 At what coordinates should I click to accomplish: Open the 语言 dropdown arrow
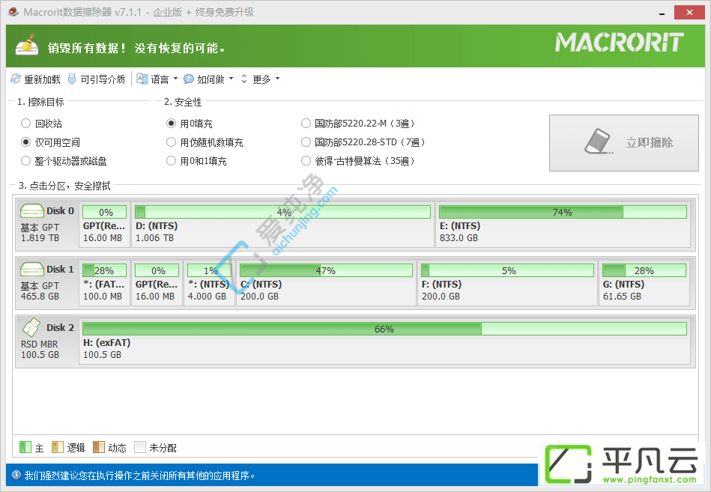click(x=175, y=79)
